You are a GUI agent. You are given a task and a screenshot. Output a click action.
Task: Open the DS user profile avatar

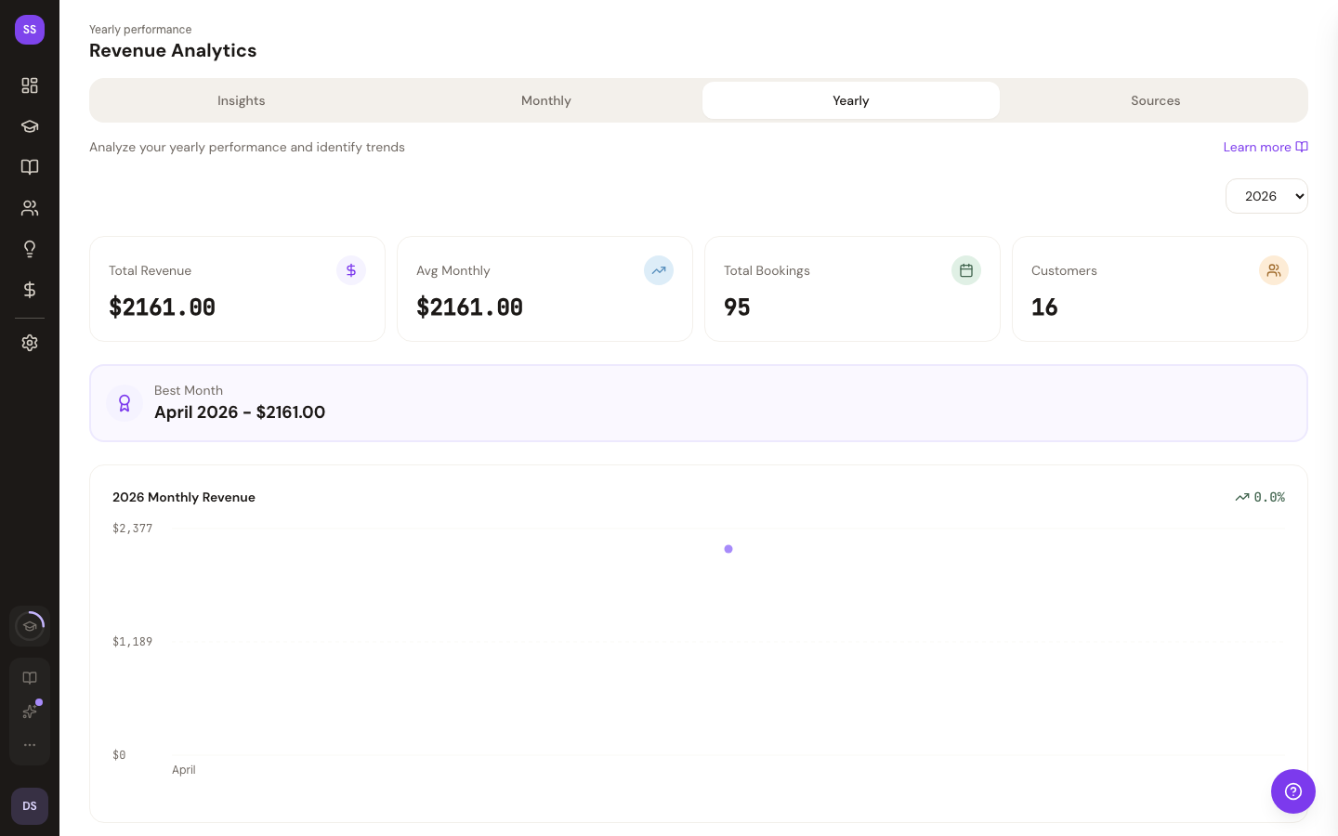tap(30, 806)
